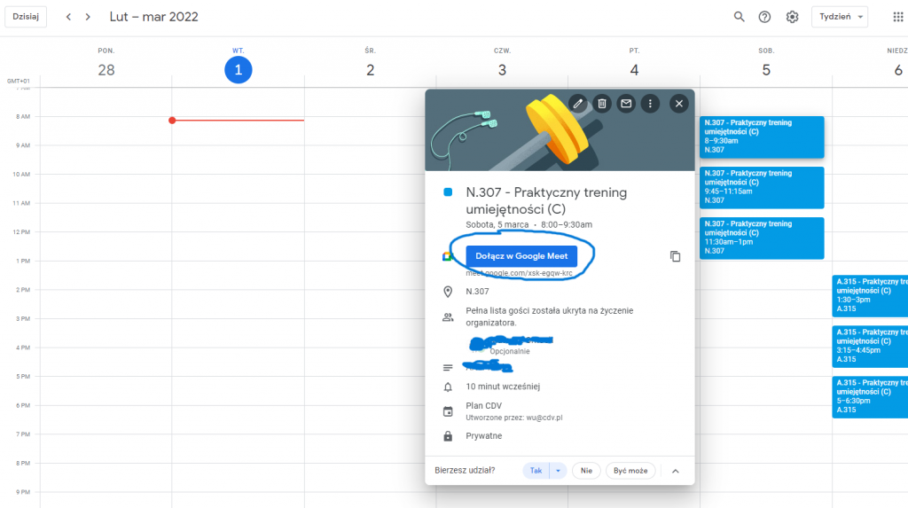Open A.315 event at 3:15–4:45pm
This screenshot has width=908, height=508.
[x=870, y=347]
